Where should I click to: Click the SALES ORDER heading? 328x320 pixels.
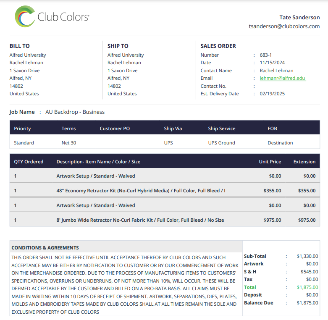coord(218,46)
